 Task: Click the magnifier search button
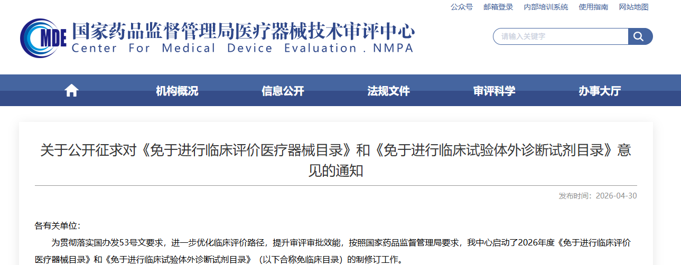tap(640, 36)
